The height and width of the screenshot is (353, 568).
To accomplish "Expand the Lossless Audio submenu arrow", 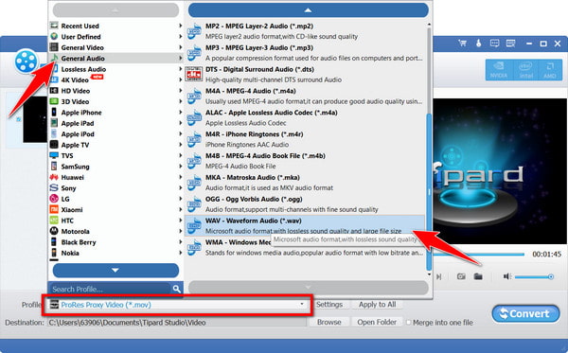I will [x=181, y=69].
